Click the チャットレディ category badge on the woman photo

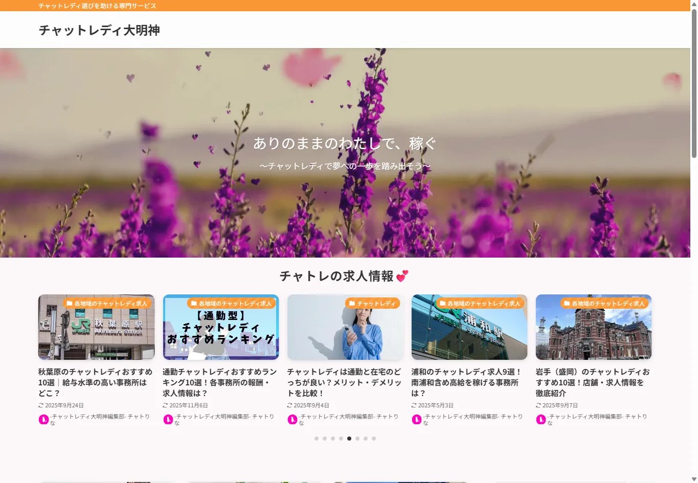[x=372, y=304]
